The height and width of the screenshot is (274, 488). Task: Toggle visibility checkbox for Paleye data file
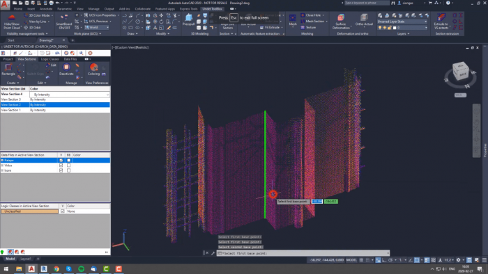[61, 160]
